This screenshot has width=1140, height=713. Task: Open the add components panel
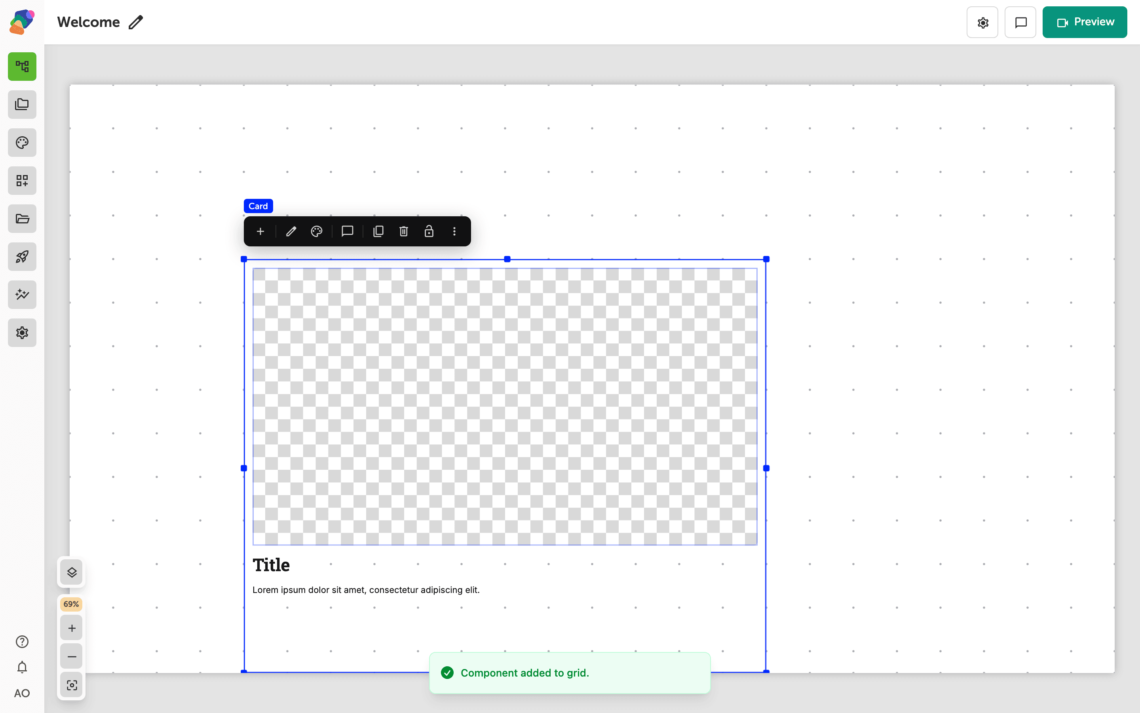click(22, 181)
